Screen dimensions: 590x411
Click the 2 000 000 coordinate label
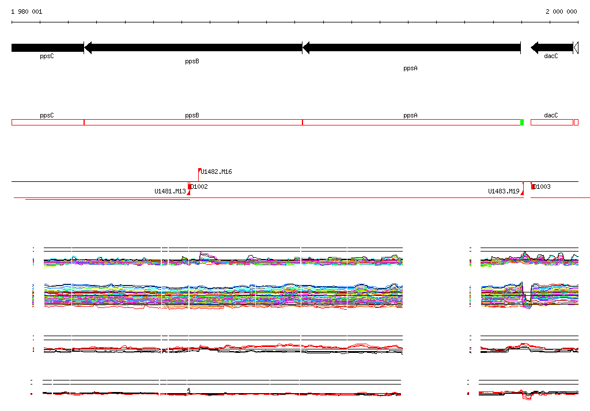click(x=561, y=12)
